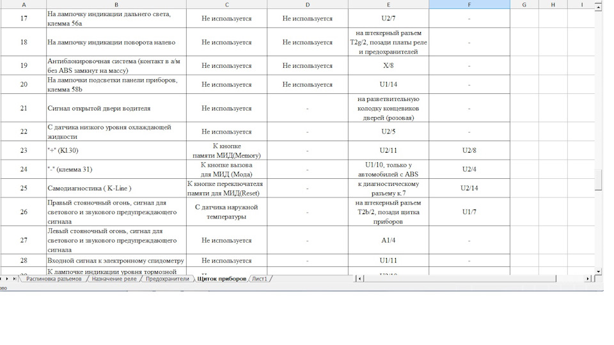The image size is (614, 345).
Task: Click cell 'На лампочку индикации поворота налево'
Action: point(116,42)
